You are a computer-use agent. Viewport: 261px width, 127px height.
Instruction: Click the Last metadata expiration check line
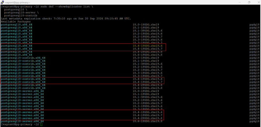(66, 19)
